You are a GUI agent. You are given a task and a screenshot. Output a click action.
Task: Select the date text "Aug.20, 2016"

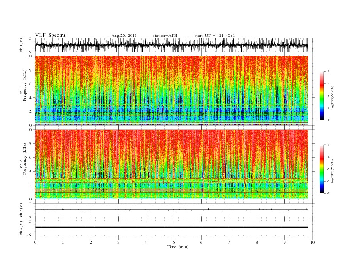point(124,36)
